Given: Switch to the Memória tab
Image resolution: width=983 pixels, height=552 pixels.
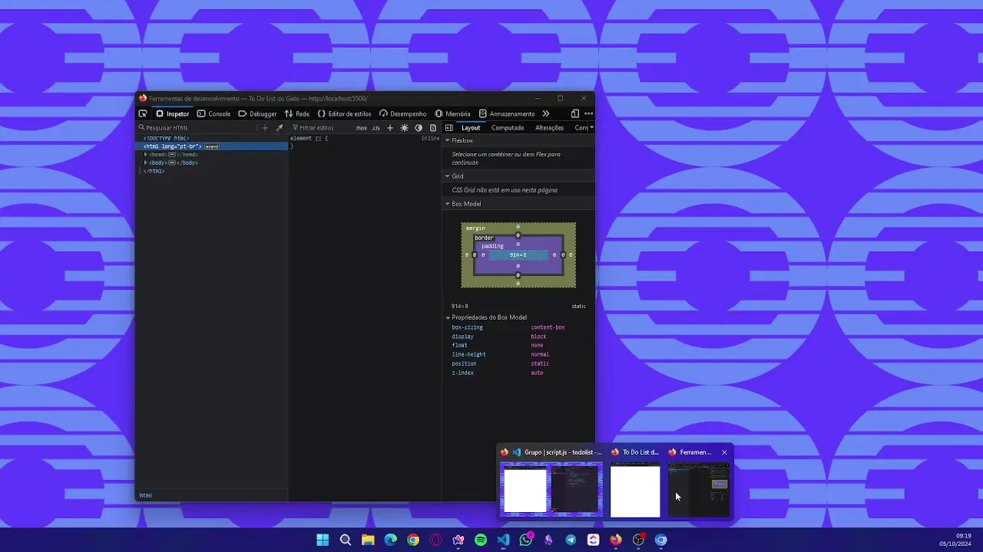Looking at the screenshot, I should (x=452, y=113).
